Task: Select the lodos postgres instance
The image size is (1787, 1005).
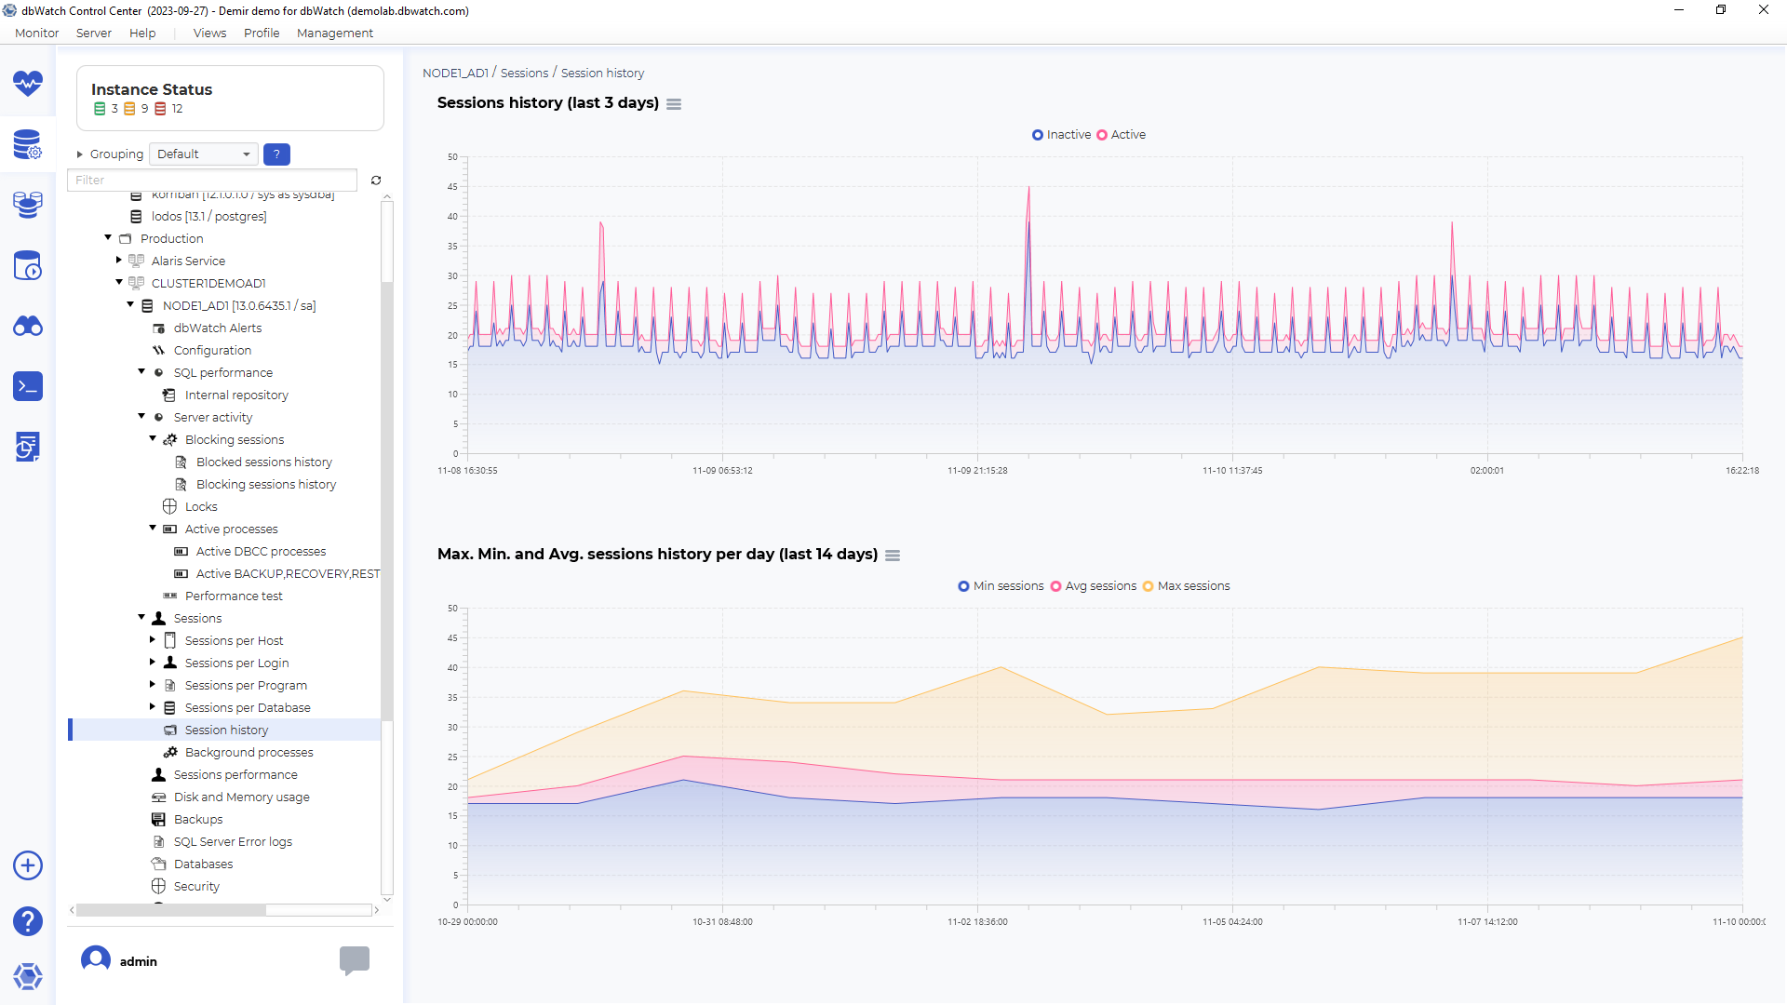Action: click(208, 216)
